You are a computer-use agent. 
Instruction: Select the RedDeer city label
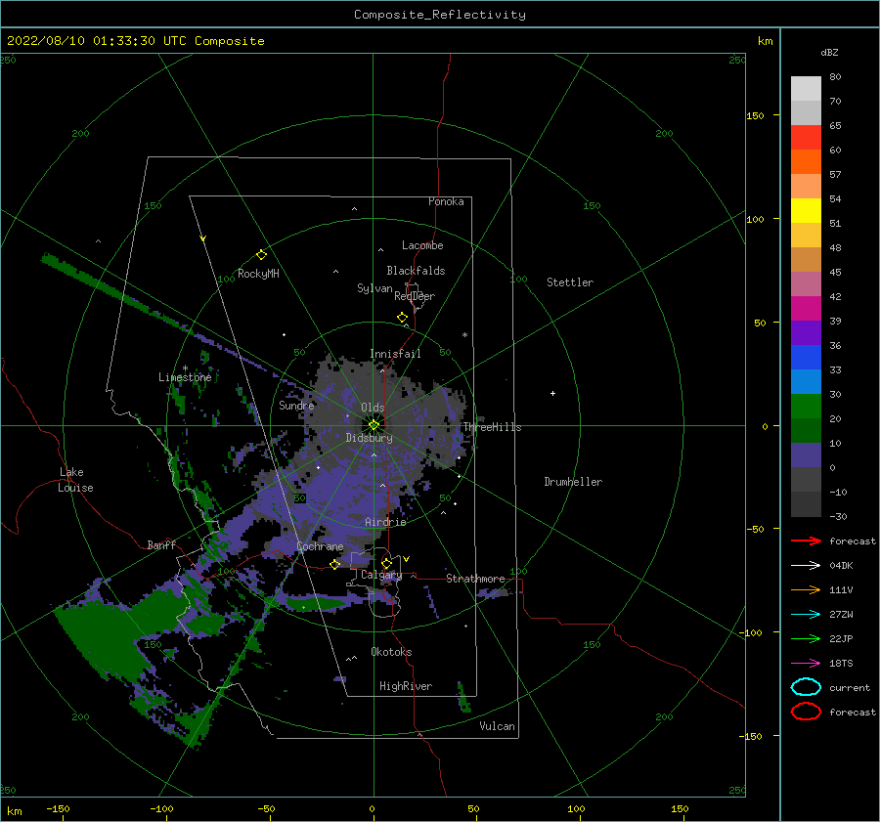tap(415, 296)
